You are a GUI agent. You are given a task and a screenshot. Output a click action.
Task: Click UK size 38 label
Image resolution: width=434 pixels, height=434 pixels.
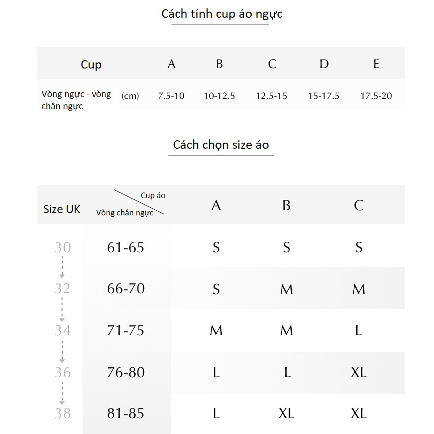point(62,413)
